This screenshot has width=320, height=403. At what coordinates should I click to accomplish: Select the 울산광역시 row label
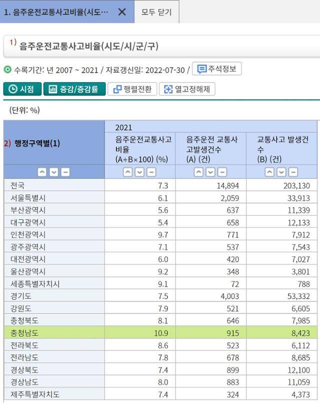coord(28,271)
